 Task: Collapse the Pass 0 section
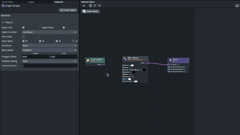click(x=3, y=22)
